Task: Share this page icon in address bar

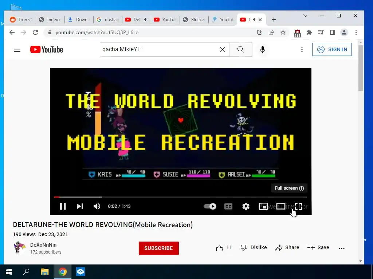Action: (271, 32)
